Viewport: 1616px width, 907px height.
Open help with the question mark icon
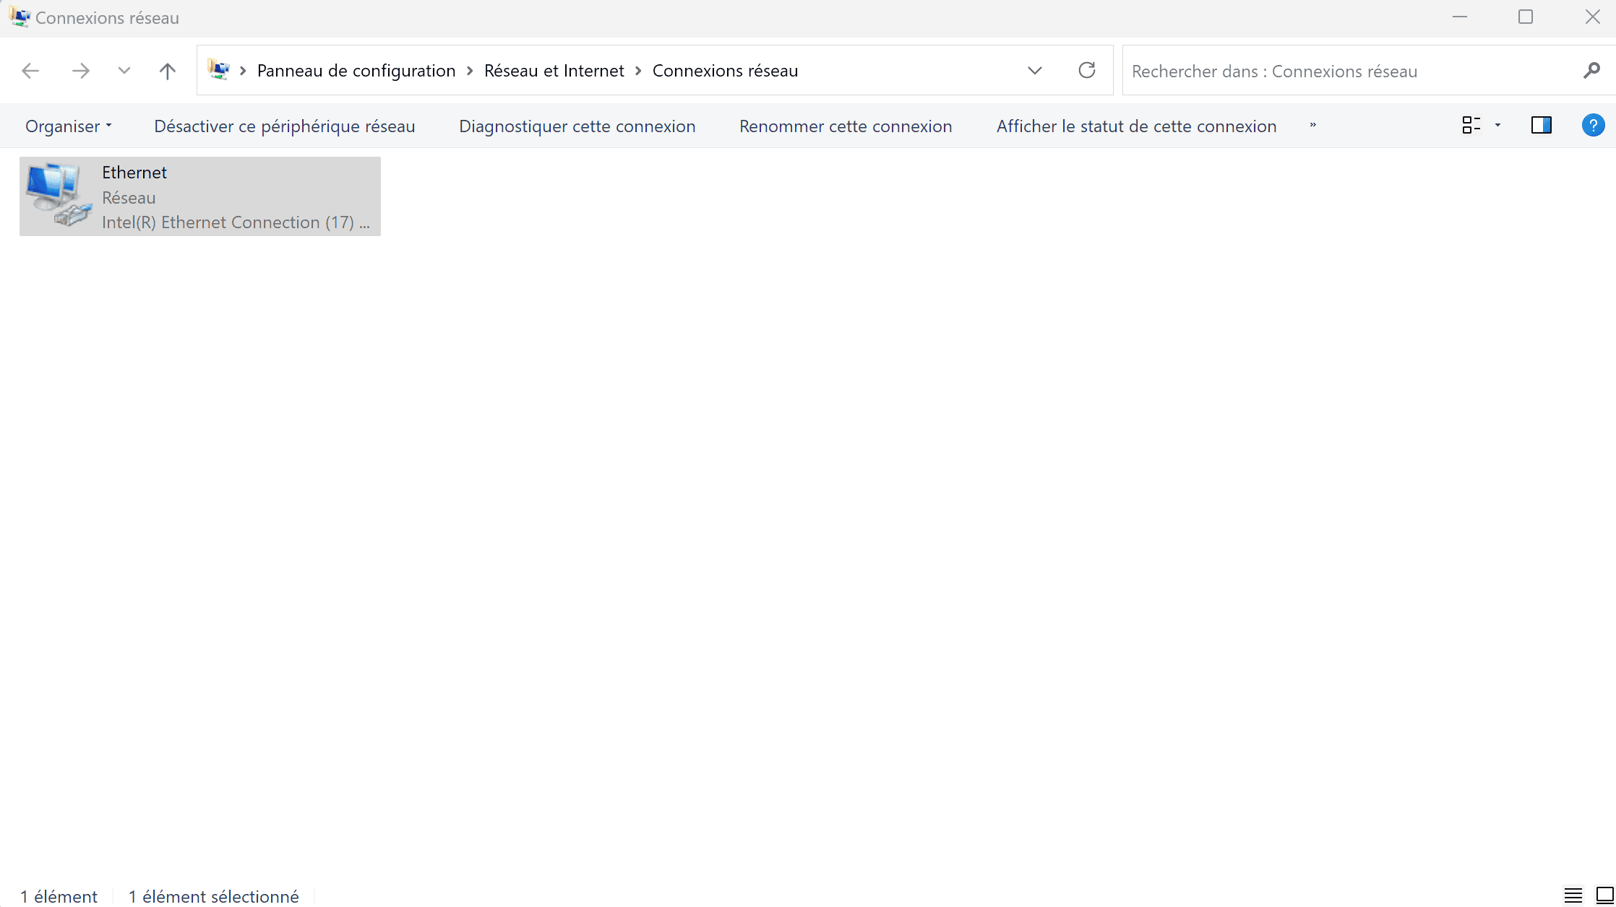1593,126
